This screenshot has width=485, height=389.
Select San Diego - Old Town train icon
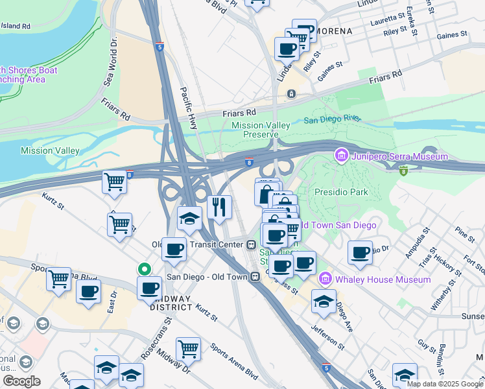pyautogui.click(x=255, y=277)
